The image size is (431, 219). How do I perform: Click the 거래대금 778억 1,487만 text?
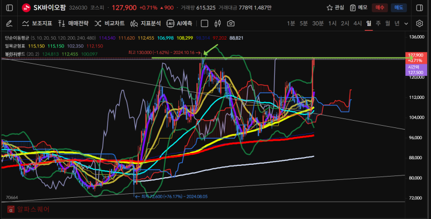(x=245, y=8)
